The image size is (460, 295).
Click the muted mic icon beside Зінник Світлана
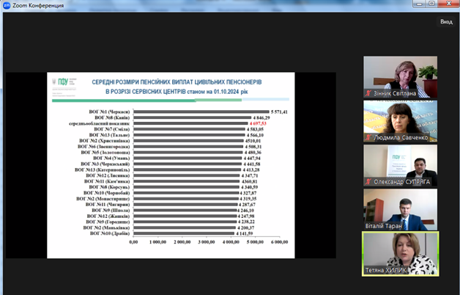[x=368, y=93]
